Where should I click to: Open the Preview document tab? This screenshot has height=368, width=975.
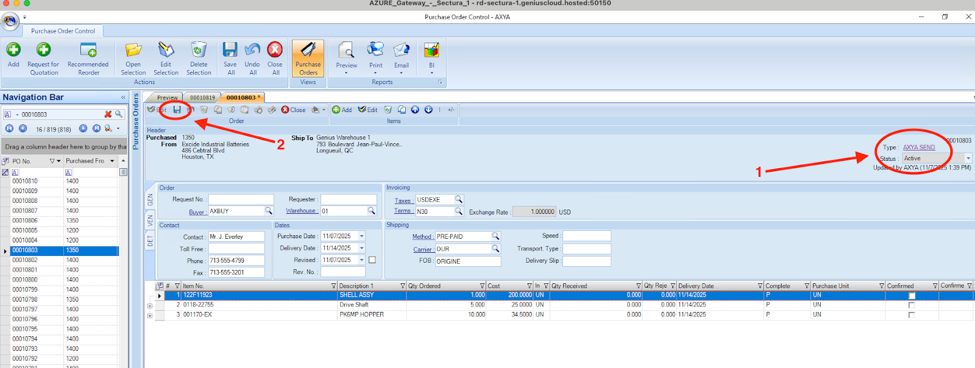pyautogui.click(x=167, y=97)
